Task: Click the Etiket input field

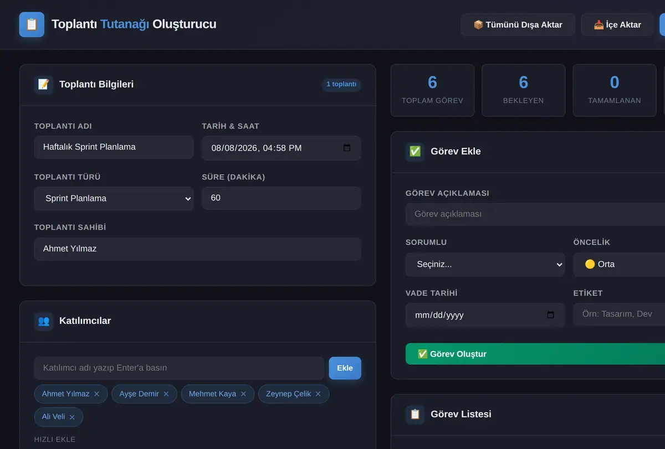Action: pos(619,314)
